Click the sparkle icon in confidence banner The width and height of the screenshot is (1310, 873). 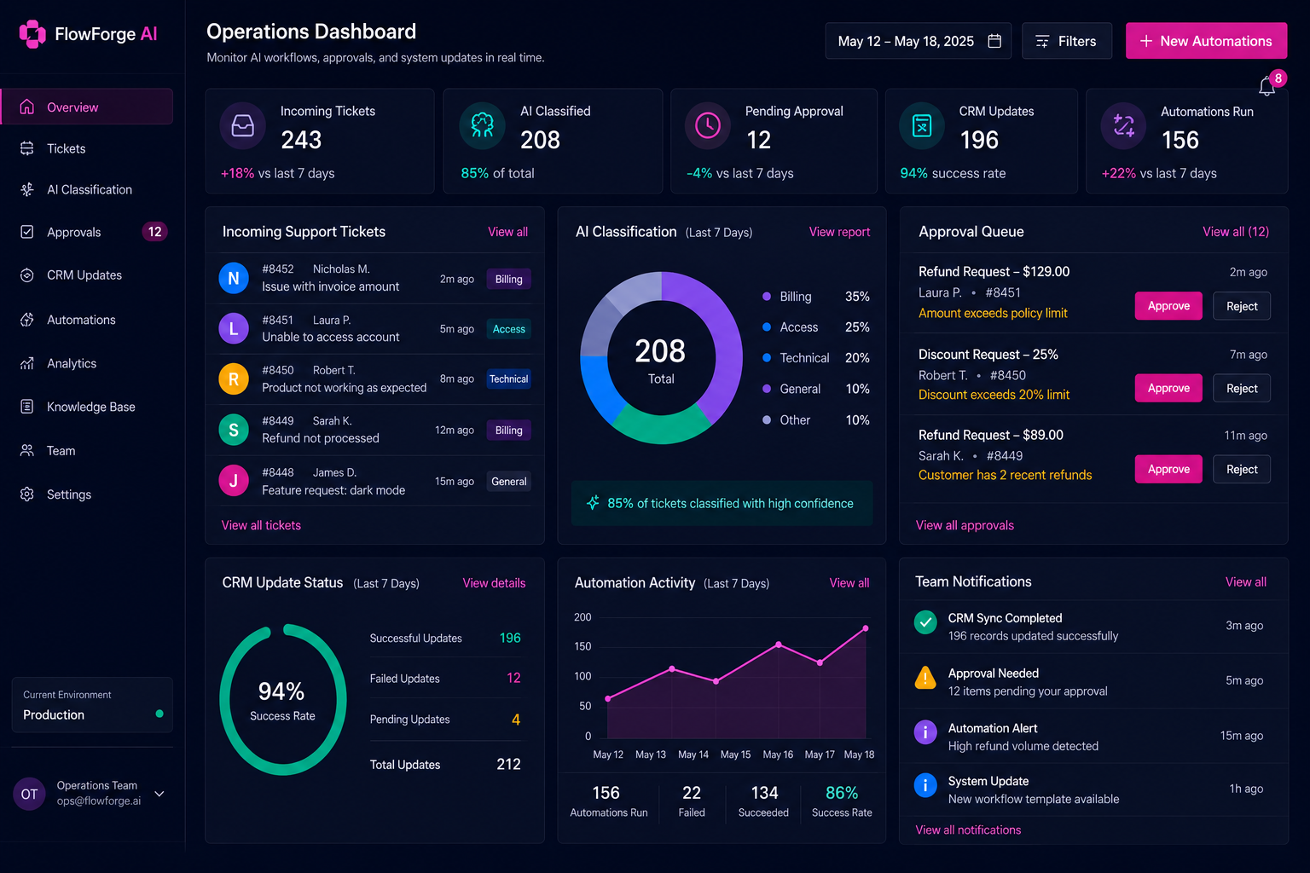(x=593, y=503)
